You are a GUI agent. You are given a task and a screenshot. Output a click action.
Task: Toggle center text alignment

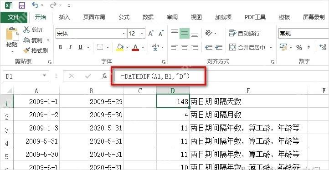185,47
